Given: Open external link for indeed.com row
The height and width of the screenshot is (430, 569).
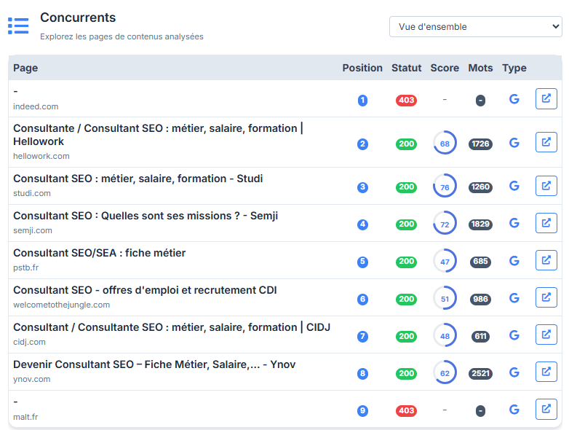Looking at the screenshot, I should coord(546,98).
